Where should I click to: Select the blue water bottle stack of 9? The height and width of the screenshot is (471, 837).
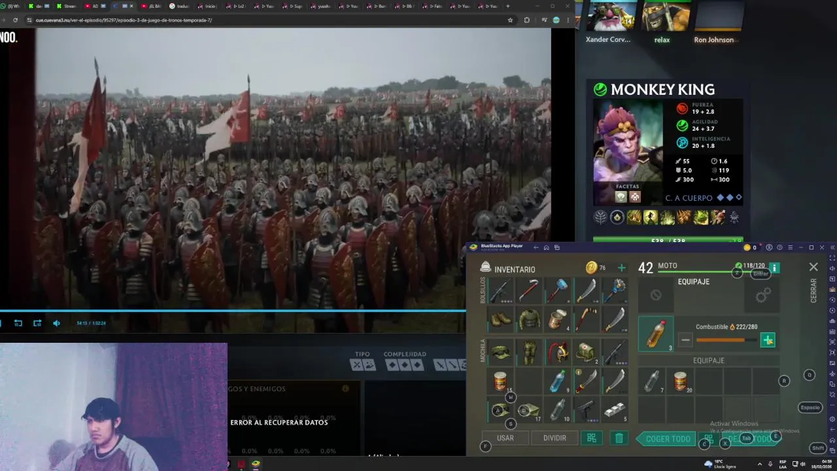(x=558, y=381)
